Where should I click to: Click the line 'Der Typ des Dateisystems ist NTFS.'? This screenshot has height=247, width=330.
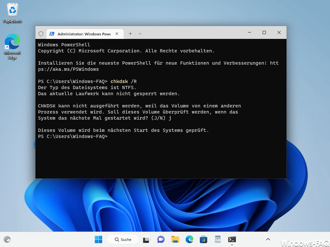[x=87, y=87]
